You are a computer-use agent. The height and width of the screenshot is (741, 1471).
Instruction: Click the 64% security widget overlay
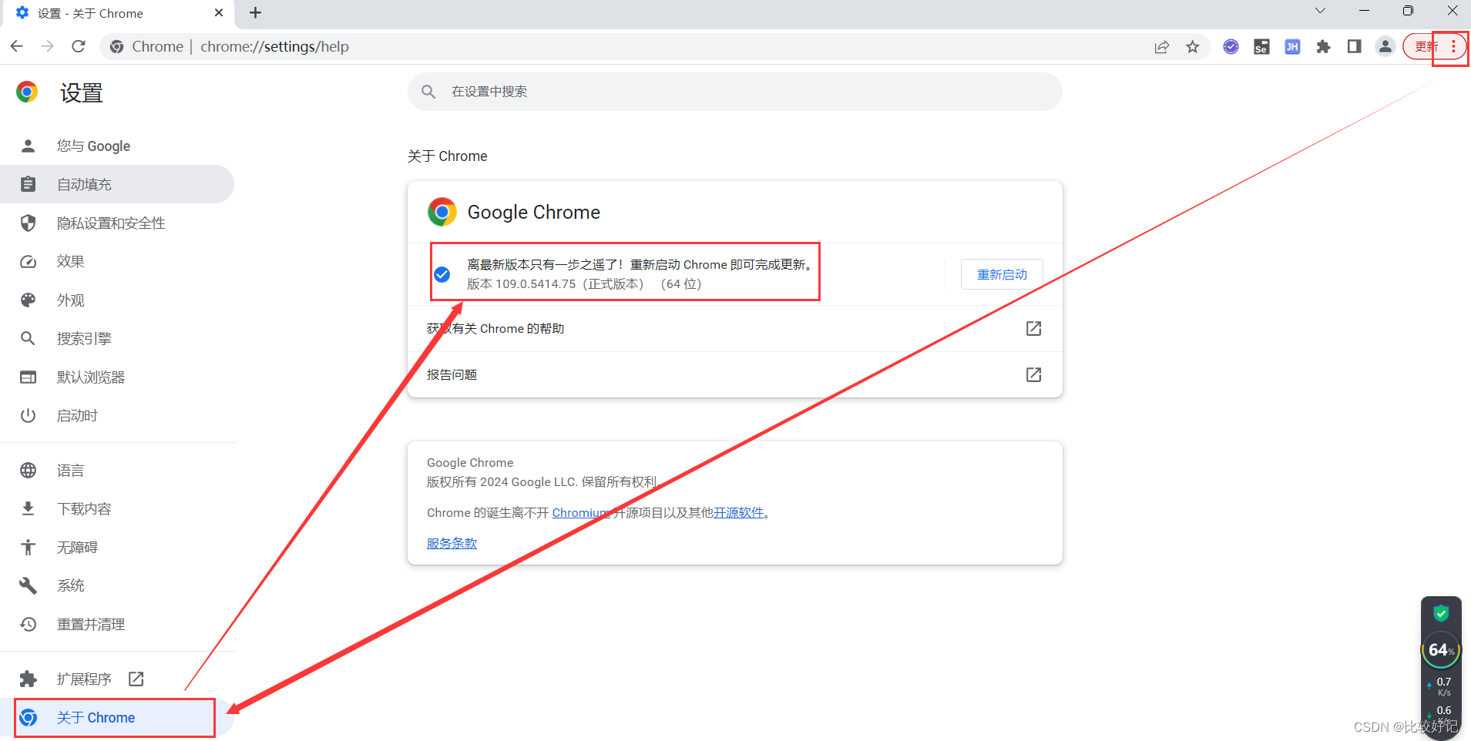pyautogui.click(x=1441, y=651)
